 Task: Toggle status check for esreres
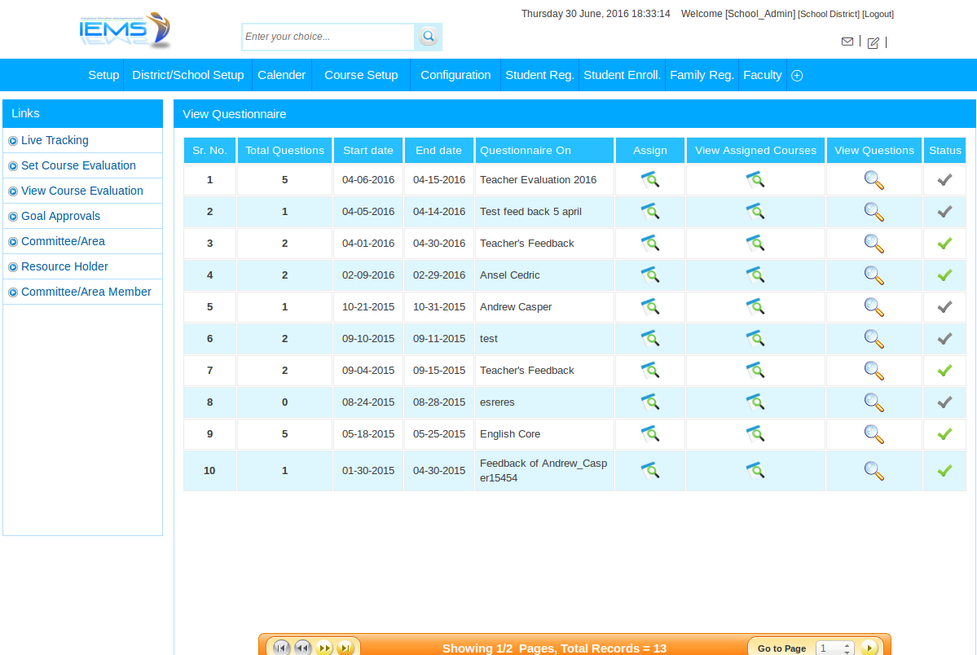tap(944, 402)
